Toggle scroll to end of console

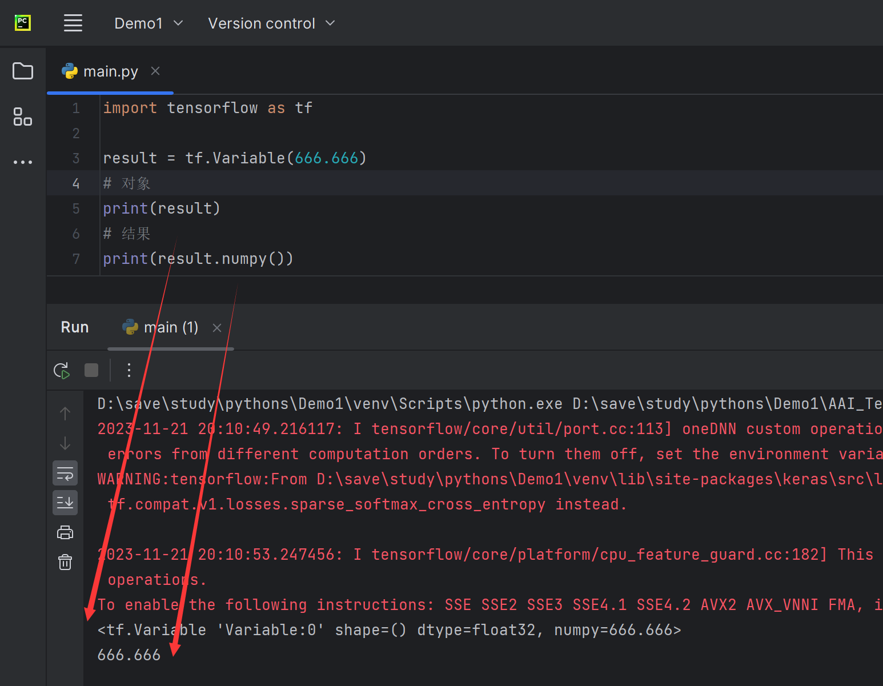65,503
